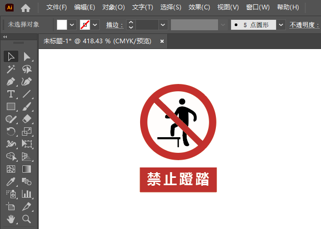Click the white fill color swatch
Screen dimensions: 321x229
[62, 25]
